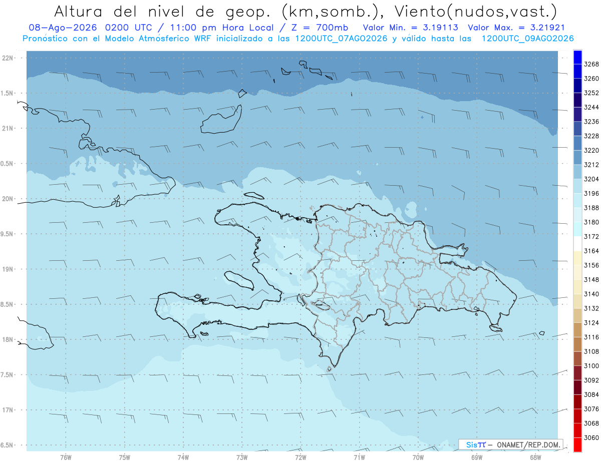The width and height of the screenshot is (601, 464).
Task: Click the colorbar label 3180
Action: (591, 222)
